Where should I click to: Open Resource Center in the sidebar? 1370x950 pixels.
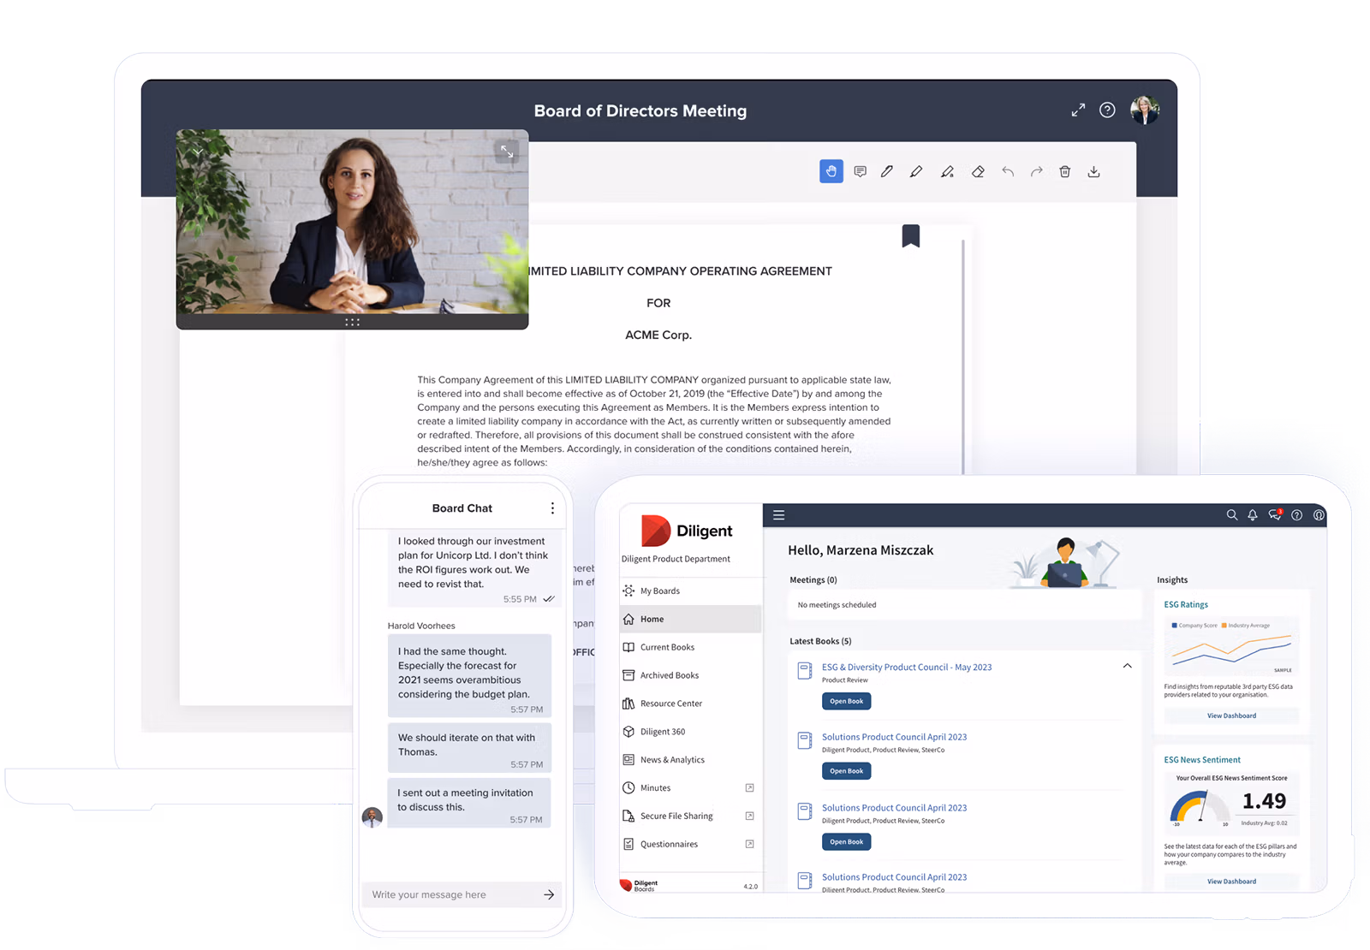[690, 704]
